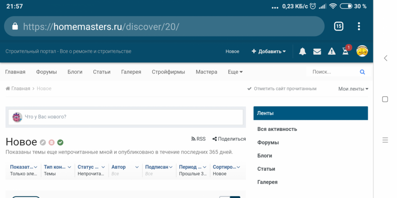The height and width of the screenshot is (198, 397).
Task: Tap the browser address bar URL
Action: click(101, 26)
